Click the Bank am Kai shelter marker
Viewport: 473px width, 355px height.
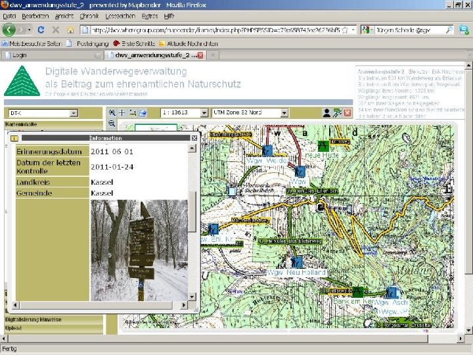(357, 292)
